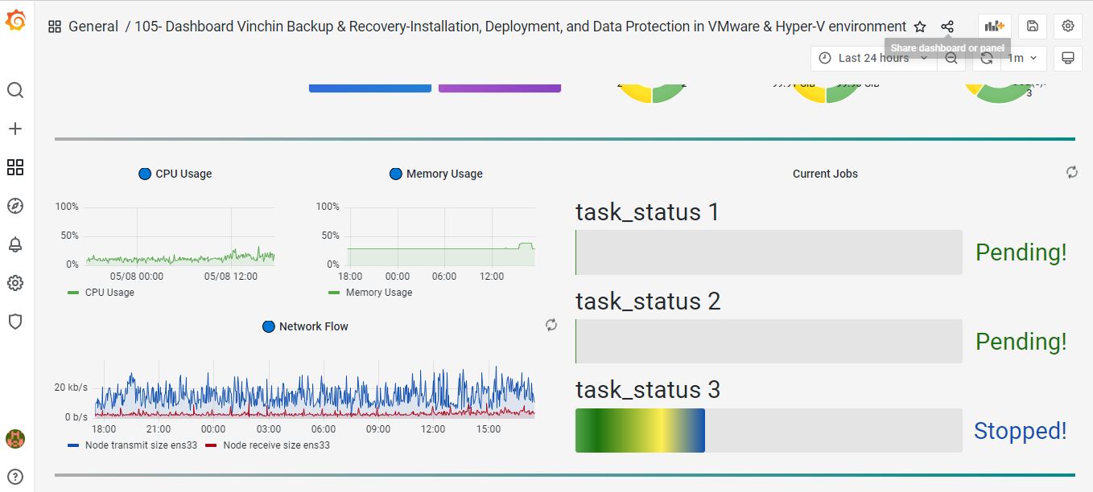1093x492 pixels.
Task: Zoom out the time range
Action: [951, 58]
